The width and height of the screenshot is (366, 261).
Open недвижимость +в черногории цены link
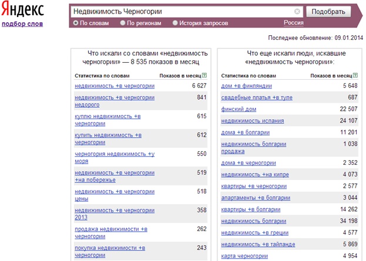115,195
